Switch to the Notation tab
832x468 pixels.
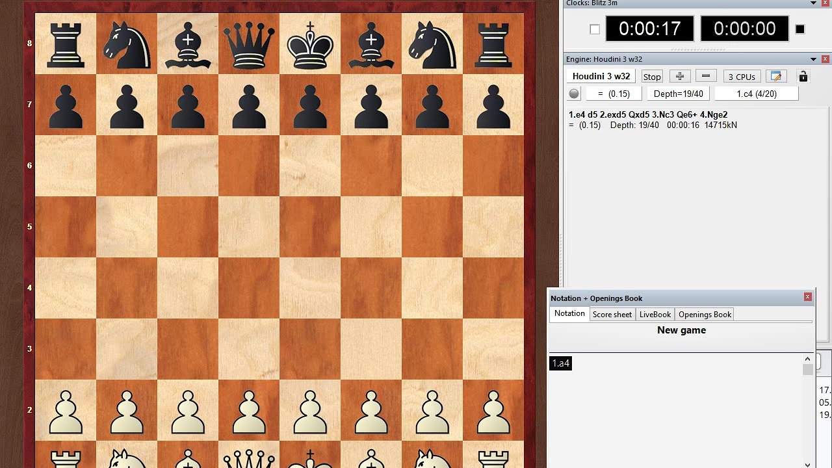pyautogui.click(x=569, y=313)
